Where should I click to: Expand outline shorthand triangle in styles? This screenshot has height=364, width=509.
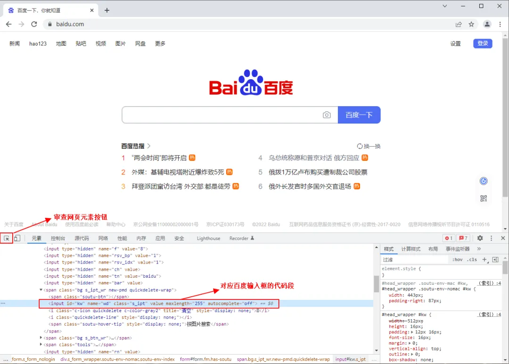click(x=412, y=354)
